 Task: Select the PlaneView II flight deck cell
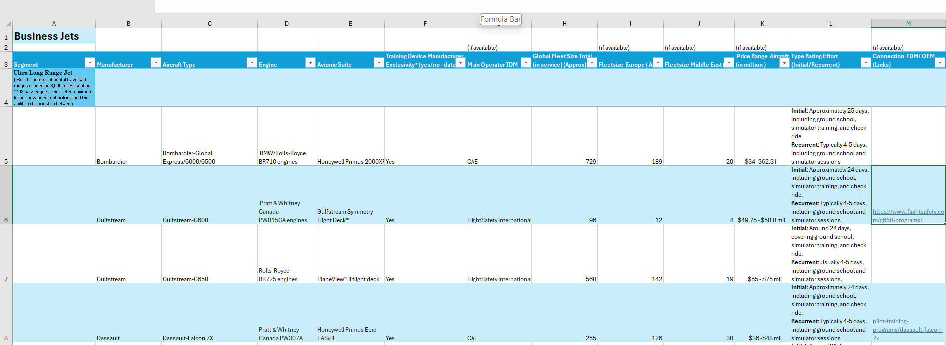click(x=350, y=254)
